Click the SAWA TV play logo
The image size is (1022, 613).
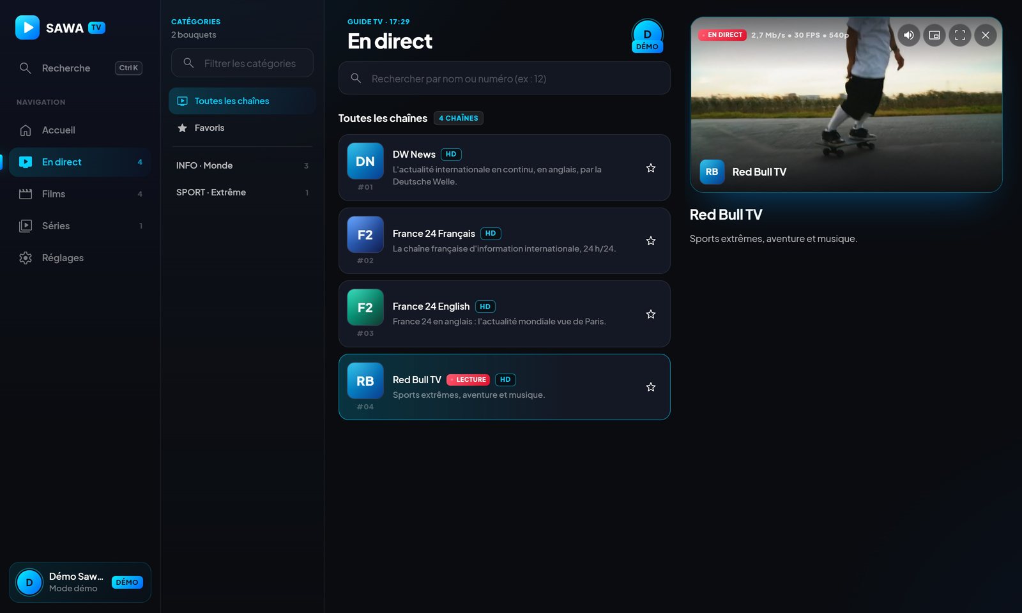click(27, 27)
